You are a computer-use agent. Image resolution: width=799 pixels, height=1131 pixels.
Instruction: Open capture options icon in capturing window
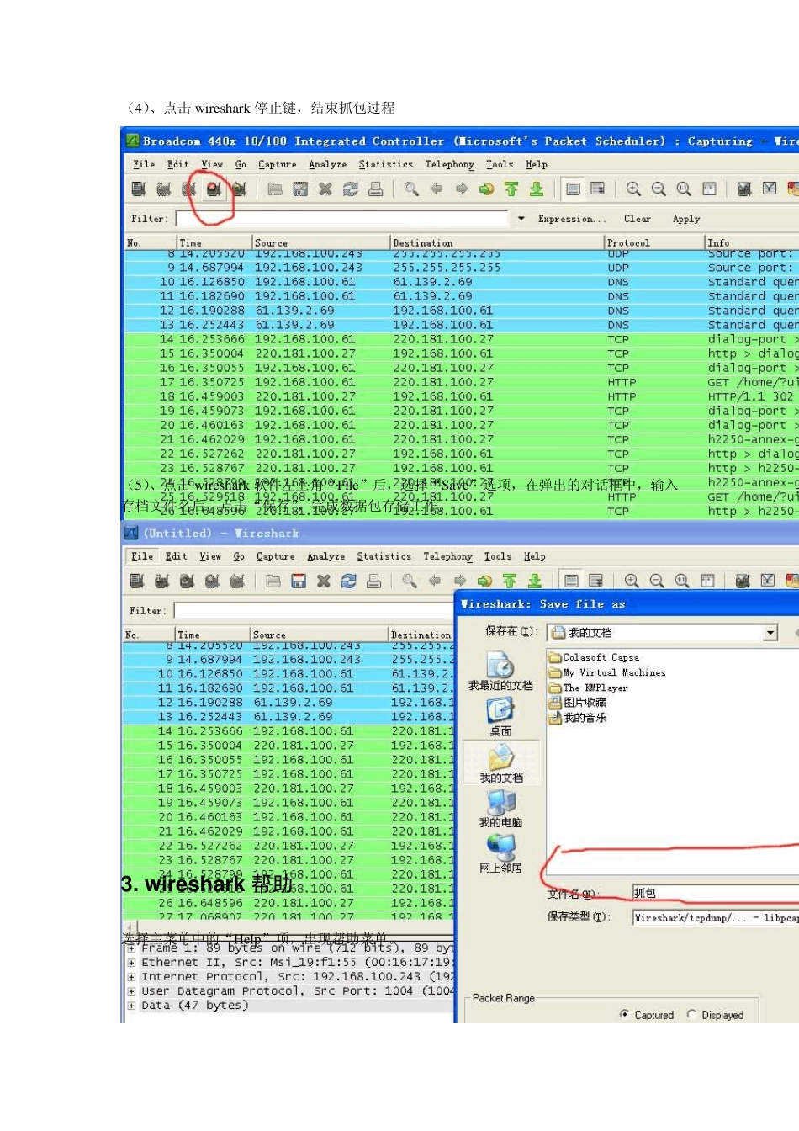pyautogui.click(x=164, y=189)
